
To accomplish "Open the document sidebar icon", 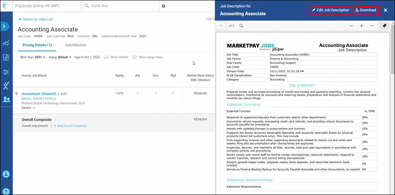I will click(6, 57).
